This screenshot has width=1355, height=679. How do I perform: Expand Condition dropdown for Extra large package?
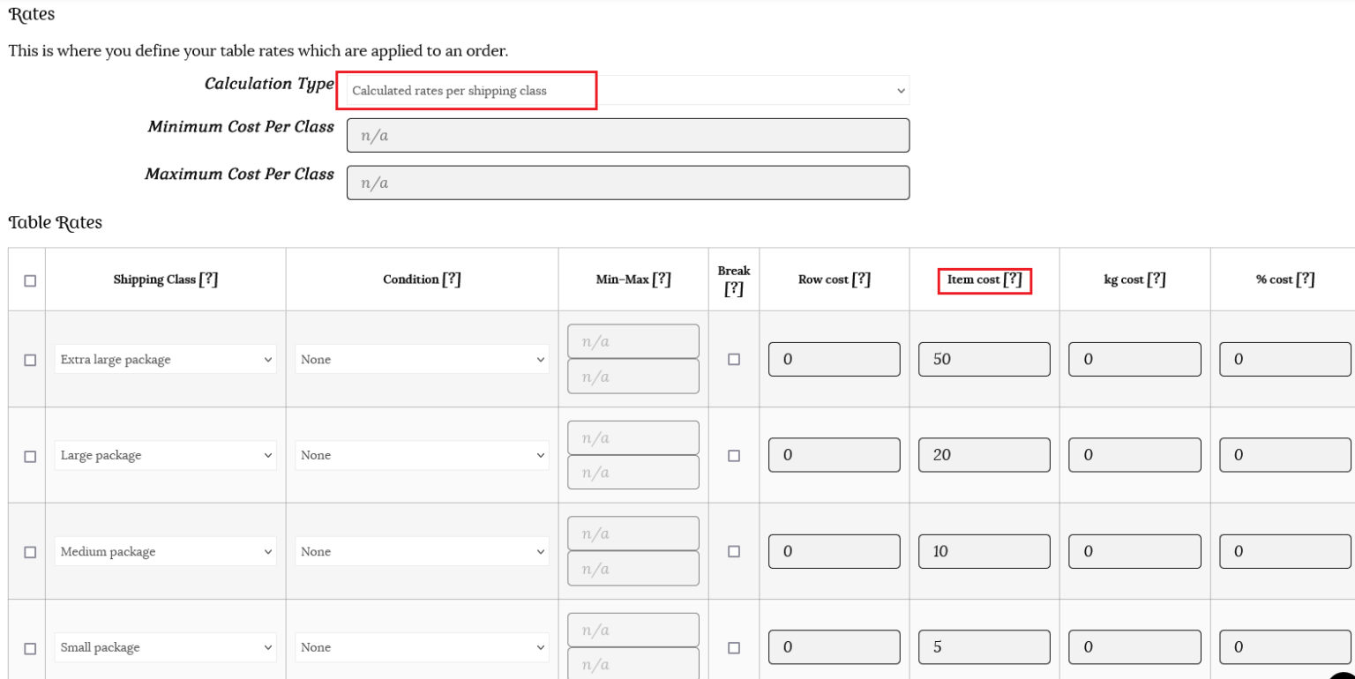422,360
